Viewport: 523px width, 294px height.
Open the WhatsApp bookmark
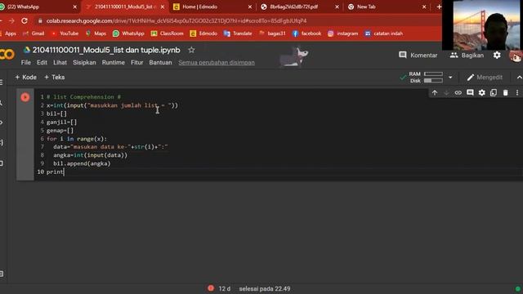coord(128,33)
